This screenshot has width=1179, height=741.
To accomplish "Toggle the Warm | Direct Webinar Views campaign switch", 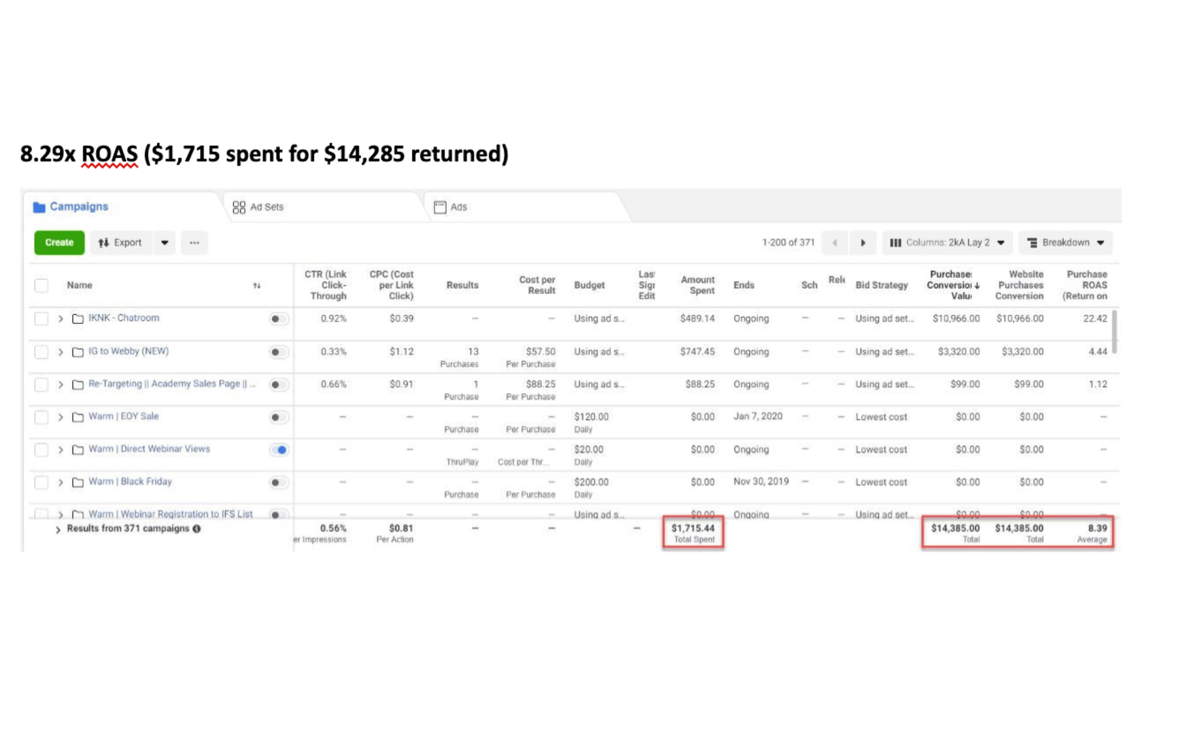I will point(279,450).
